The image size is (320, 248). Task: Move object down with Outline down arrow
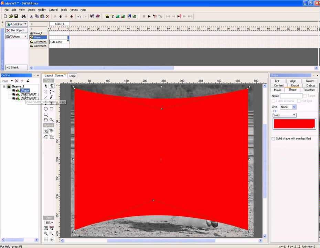coord(28,81)
